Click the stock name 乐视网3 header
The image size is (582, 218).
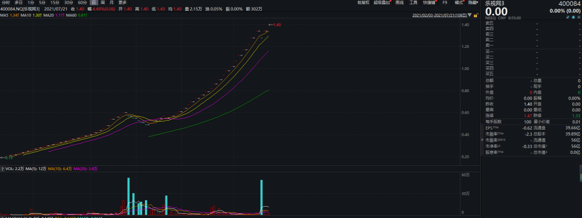[x=495, y=3]
